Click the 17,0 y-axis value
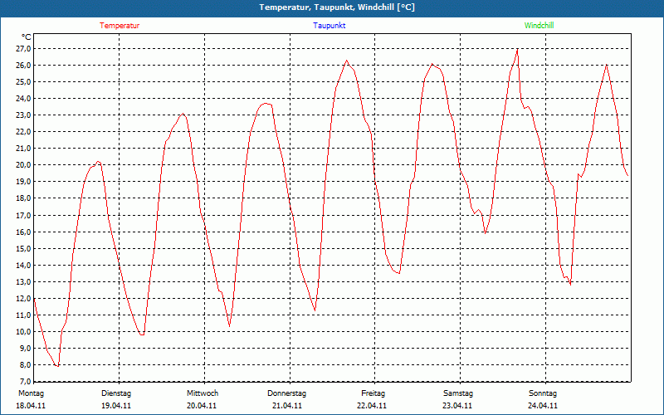This screenshot has height=415, width=664. (23, 215)
